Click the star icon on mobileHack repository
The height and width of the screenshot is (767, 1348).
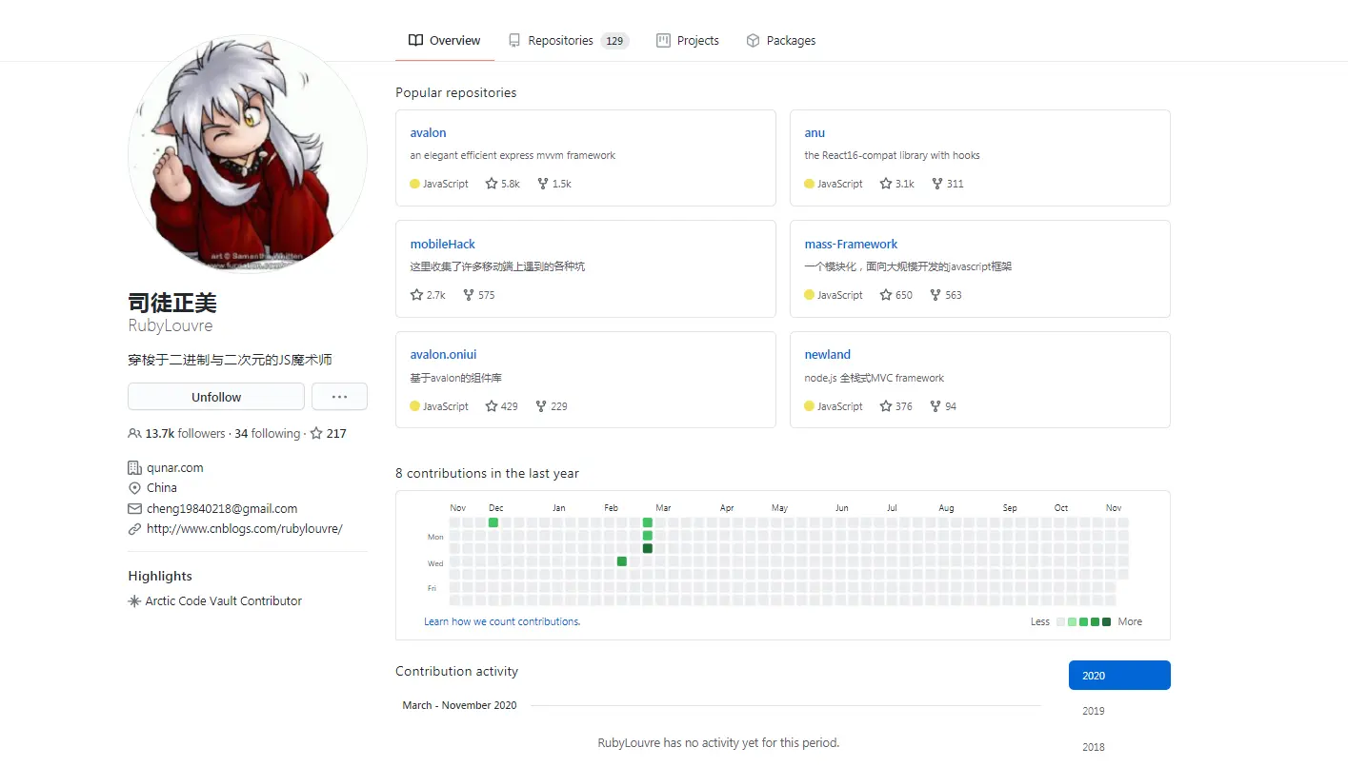pos(416,295)
